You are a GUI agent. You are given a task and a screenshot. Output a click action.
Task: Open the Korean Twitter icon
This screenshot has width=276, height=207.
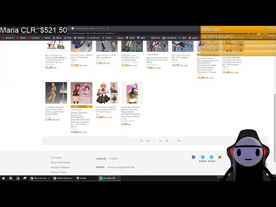click(212, 157)
